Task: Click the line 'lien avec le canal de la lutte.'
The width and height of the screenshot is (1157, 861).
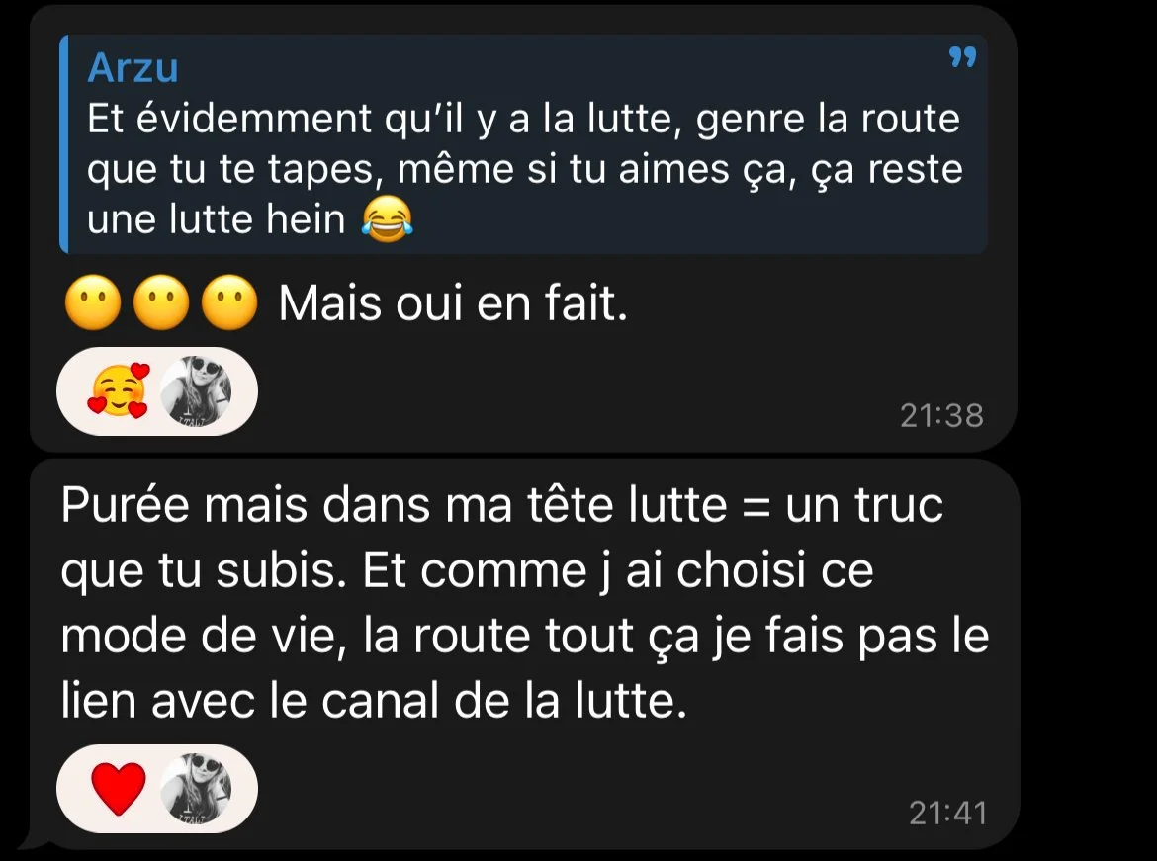Action: [374, 700]
